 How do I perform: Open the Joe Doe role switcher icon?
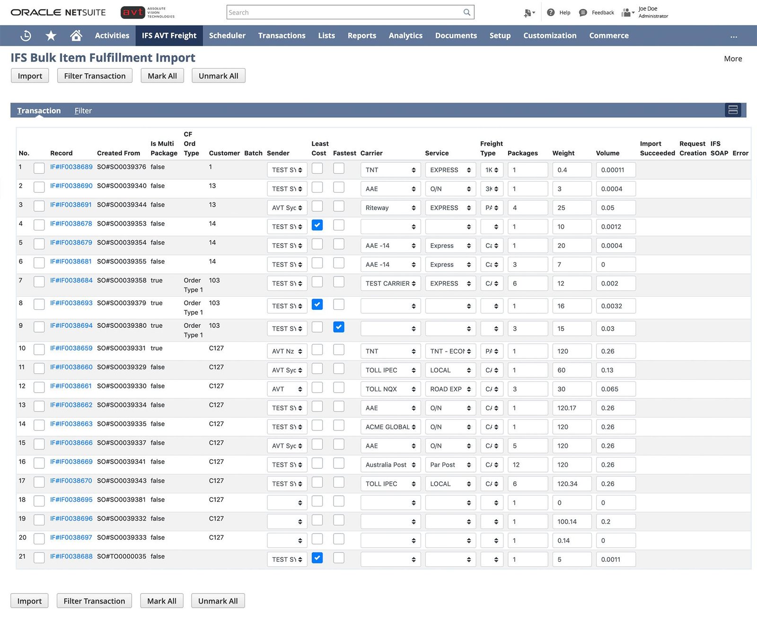click(x=627, y=12)
